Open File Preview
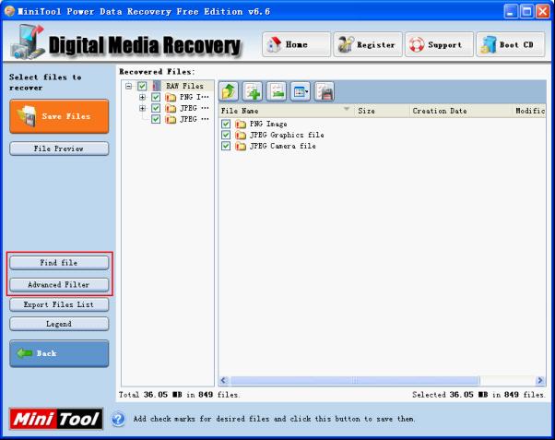 [59, 149]
